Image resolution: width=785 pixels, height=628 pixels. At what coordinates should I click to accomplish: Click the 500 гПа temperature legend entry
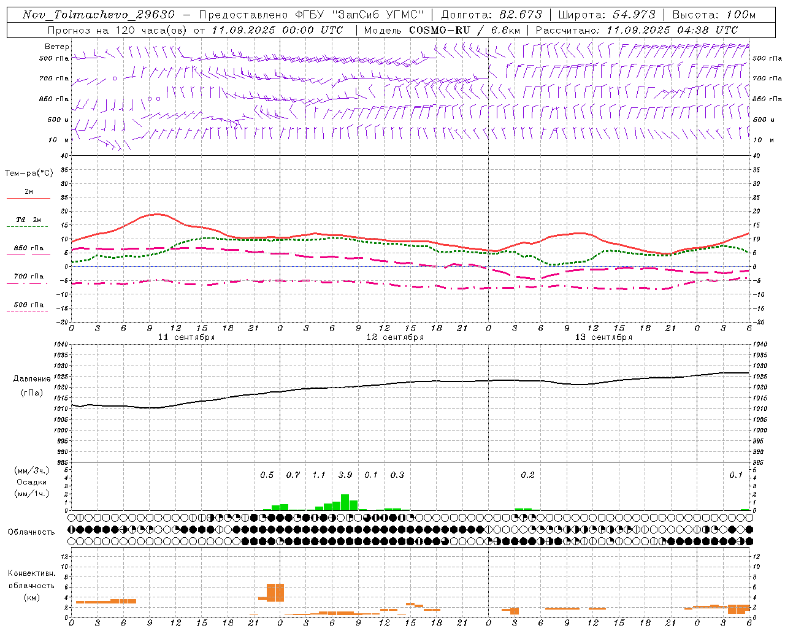pyautogui.click(x=29, y=307)
